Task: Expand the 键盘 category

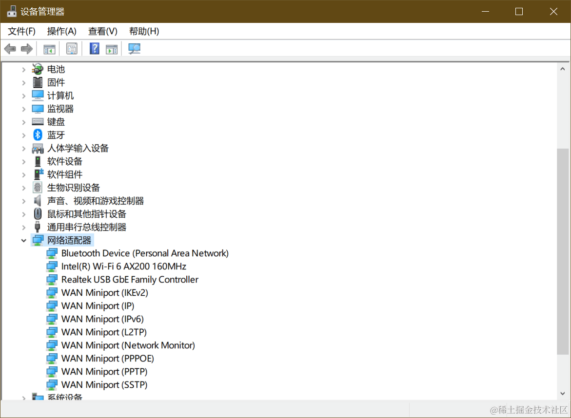Action: (24, 122)
